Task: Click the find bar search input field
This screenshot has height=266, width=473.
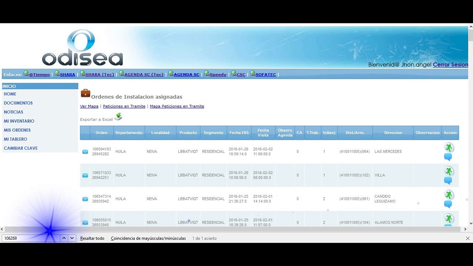Action: (31, 238)
